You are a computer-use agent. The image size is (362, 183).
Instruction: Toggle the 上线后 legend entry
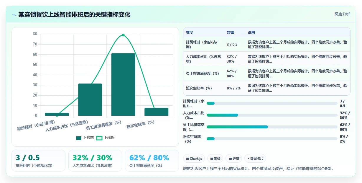coord(106,138)
